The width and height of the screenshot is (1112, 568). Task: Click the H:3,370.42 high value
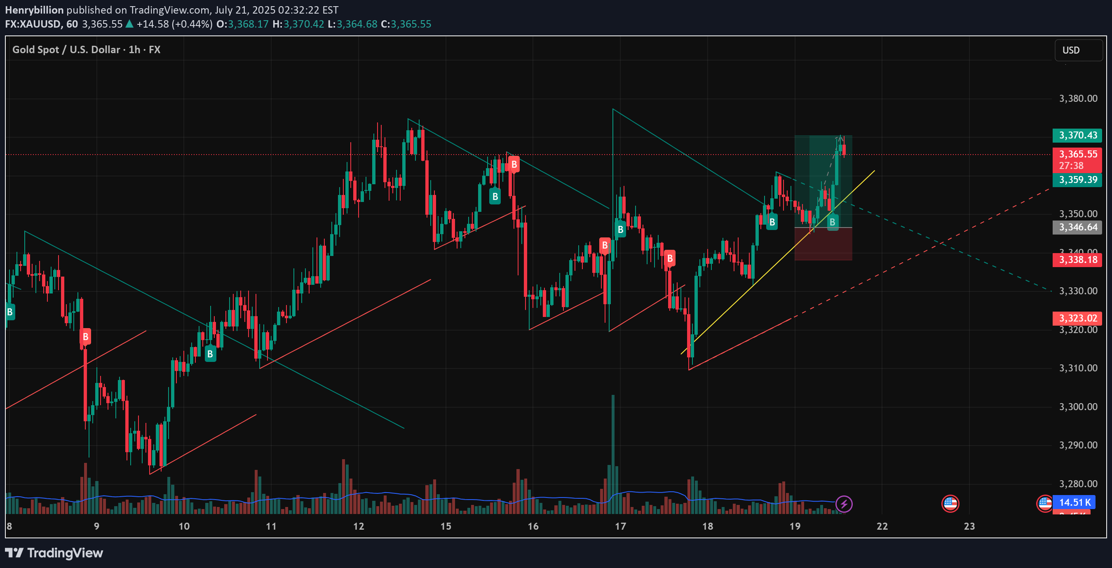[298, 24]
